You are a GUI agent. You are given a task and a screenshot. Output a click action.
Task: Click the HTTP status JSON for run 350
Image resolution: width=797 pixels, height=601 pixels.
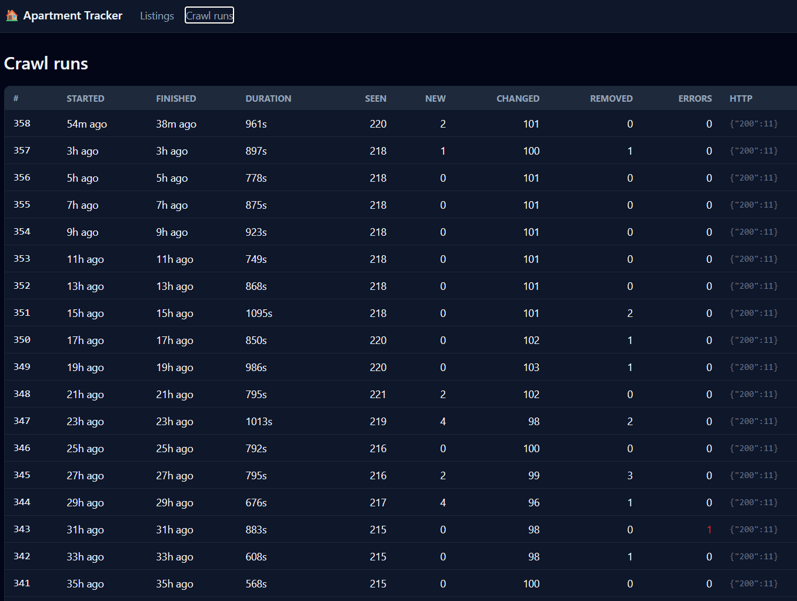point(753,340)
